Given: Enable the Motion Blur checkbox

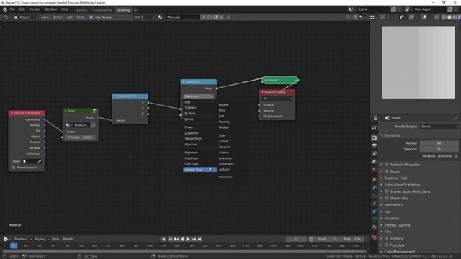Looking at the screenshot, I should coord(387,199).
